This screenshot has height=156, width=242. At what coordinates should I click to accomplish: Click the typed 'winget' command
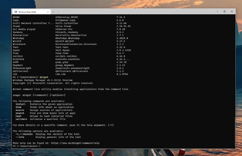(x=44, y=77)
